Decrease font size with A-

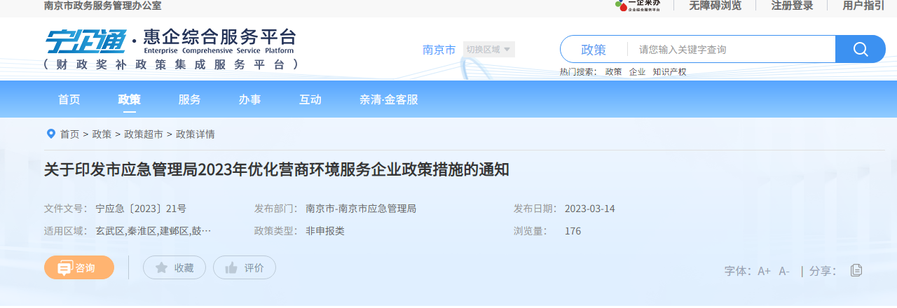pos(784,271)
